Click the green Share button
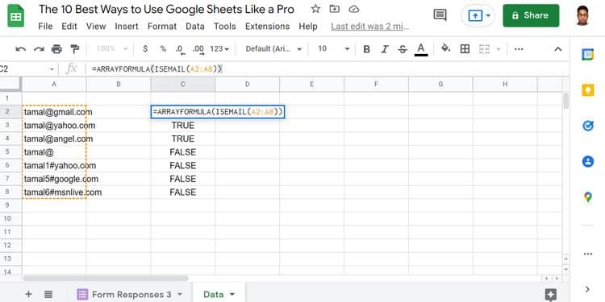This screenshot has width=605, height=302. pos(531,16)
